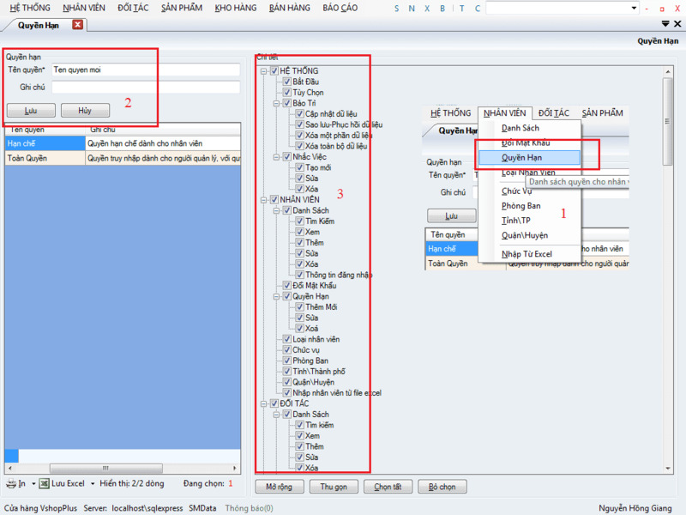Click the Mở rộng expand-all button
Screen dimensions: 686x515
pyautogui.click(x=280, y=487)
